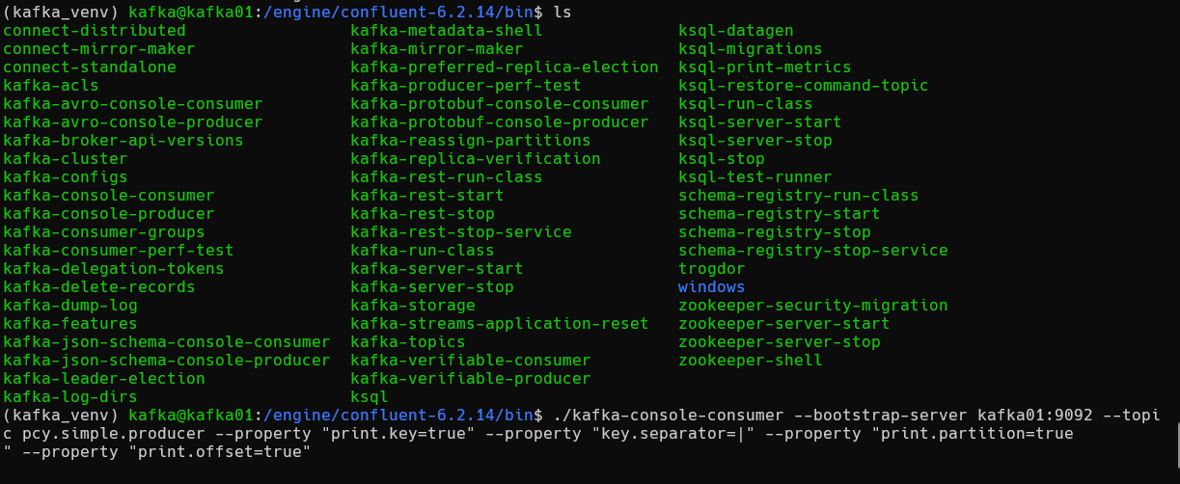Click the kafka01:9092 server address

pyautogui.click(x=1034, y=416)
